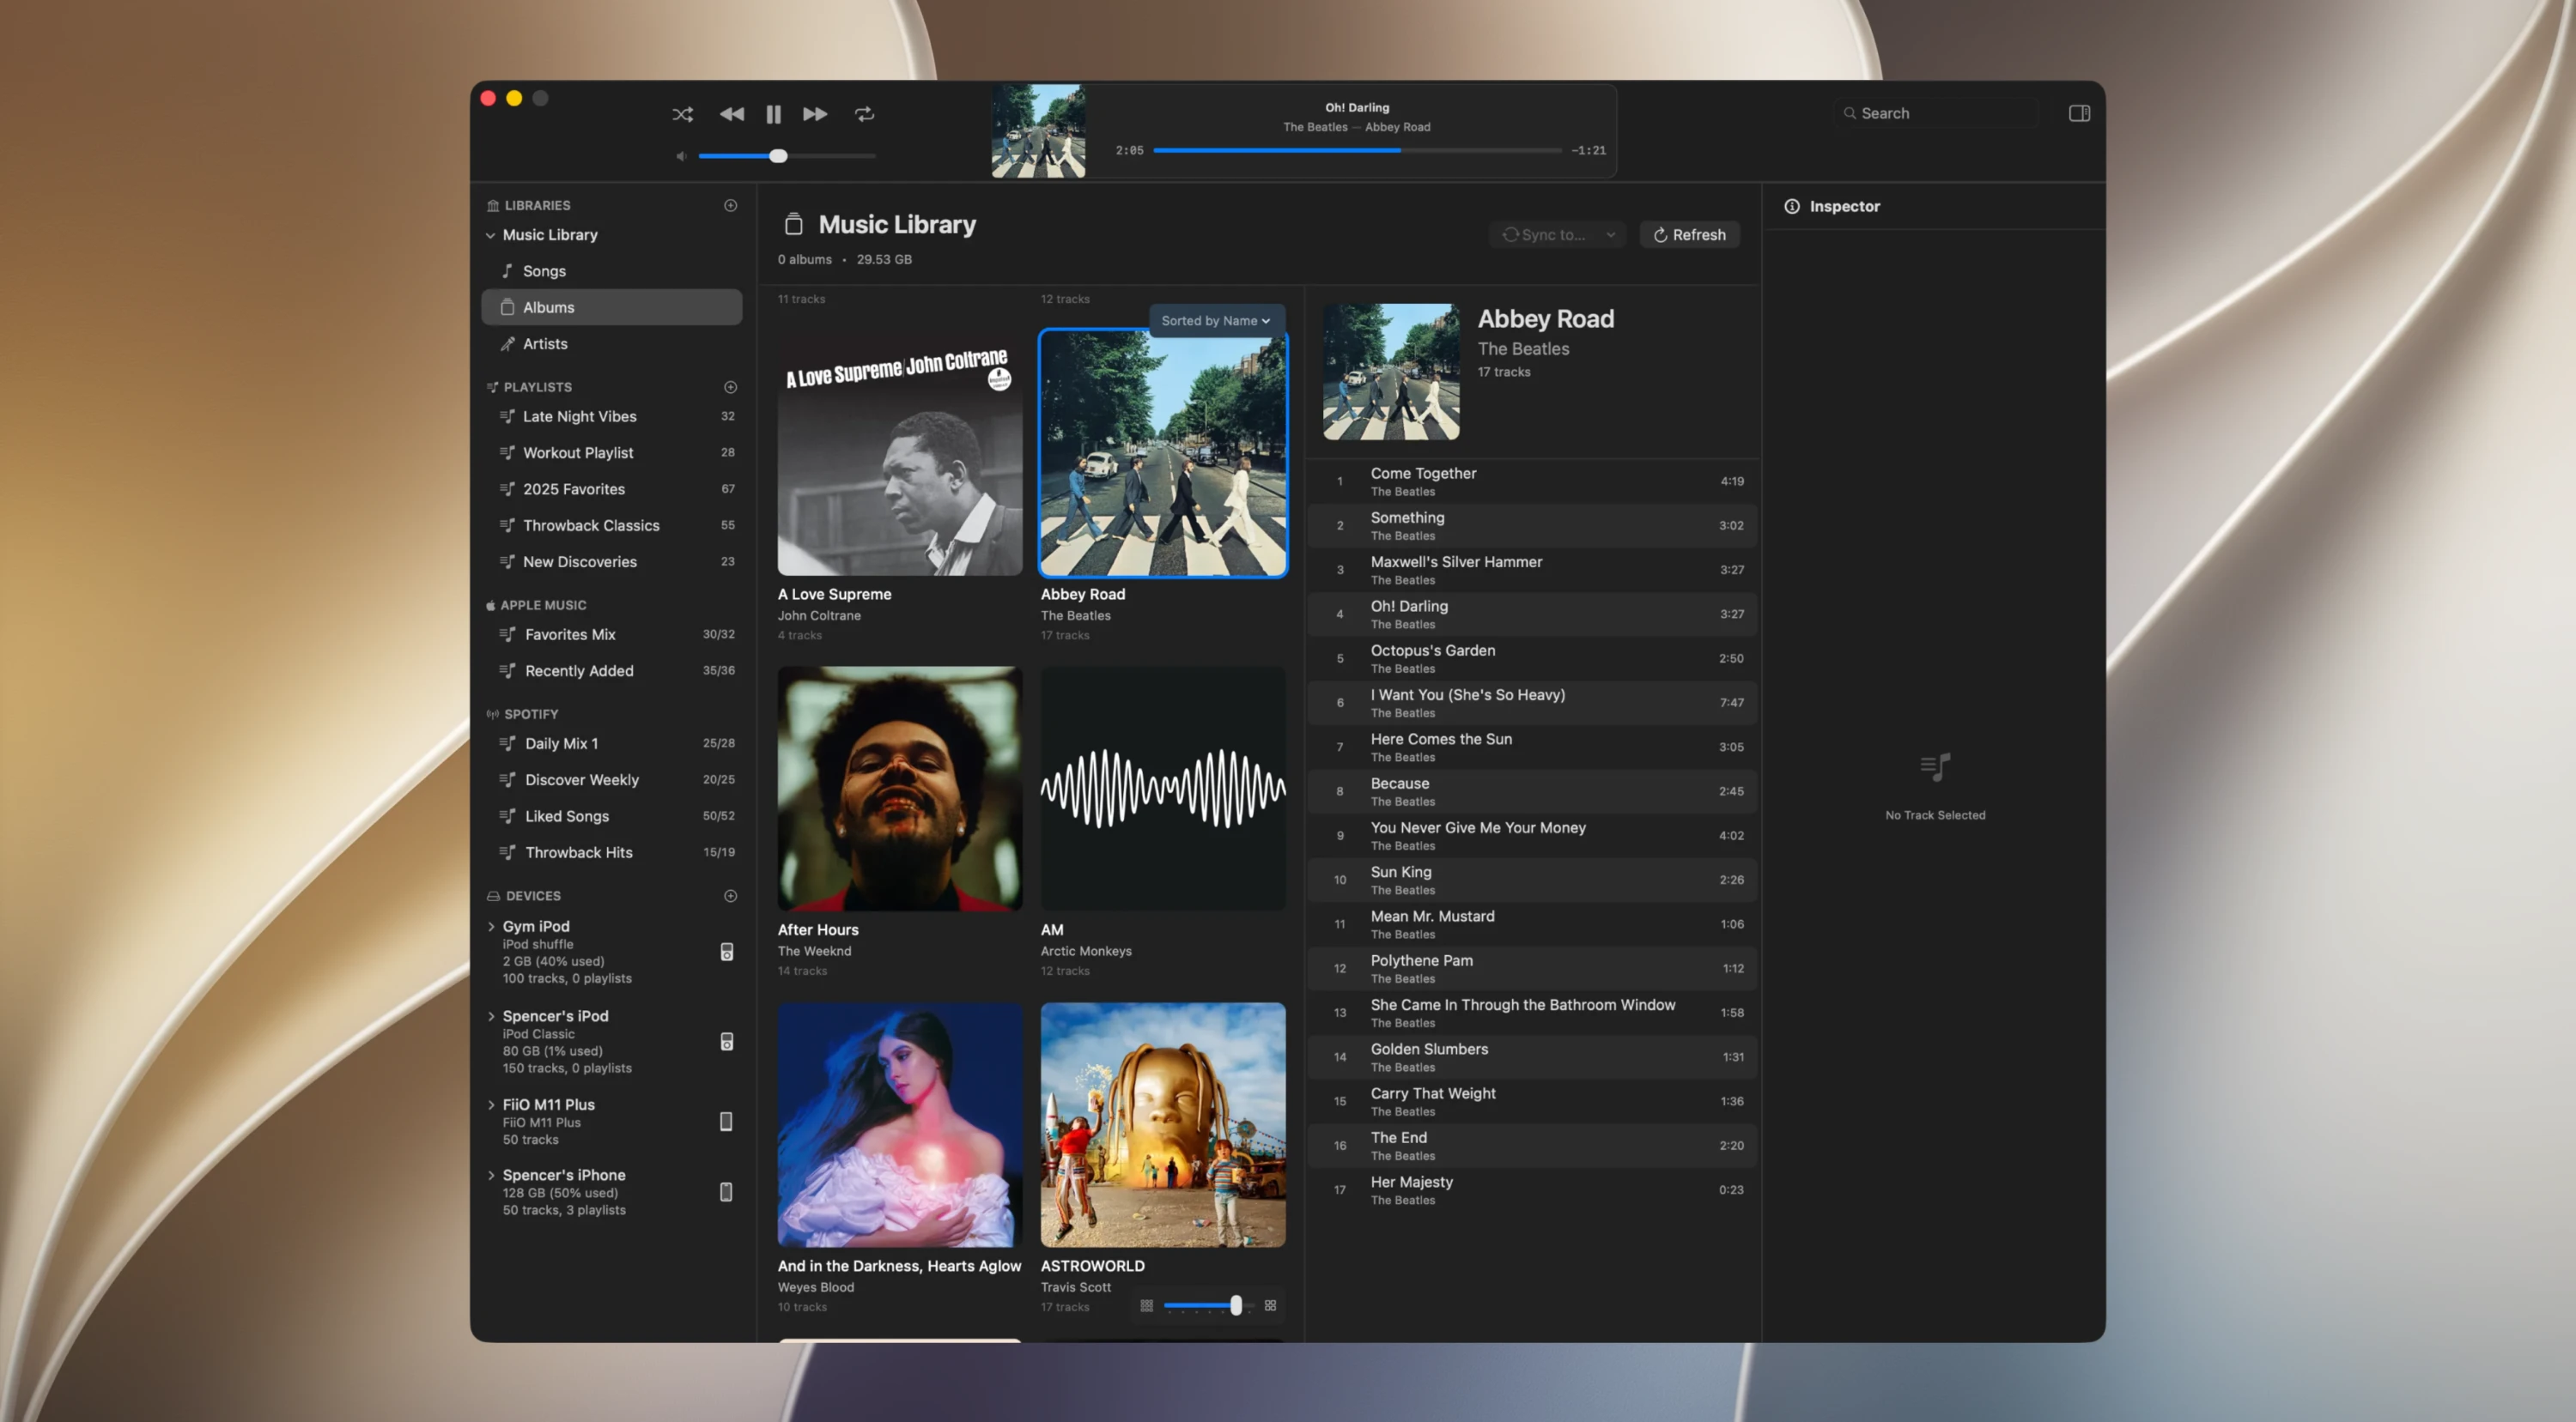Viewport: 2576px width, 1422px height.
Task: Select the AM album cover
Action: [1163, 789]
